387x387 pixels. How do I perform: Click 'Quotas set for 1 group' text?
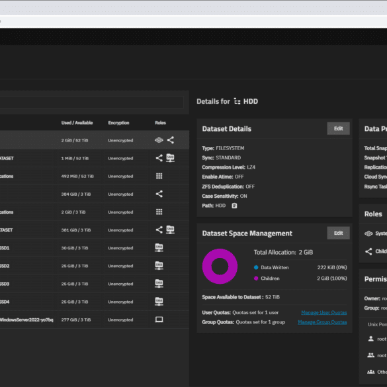[x=261, y=322]
